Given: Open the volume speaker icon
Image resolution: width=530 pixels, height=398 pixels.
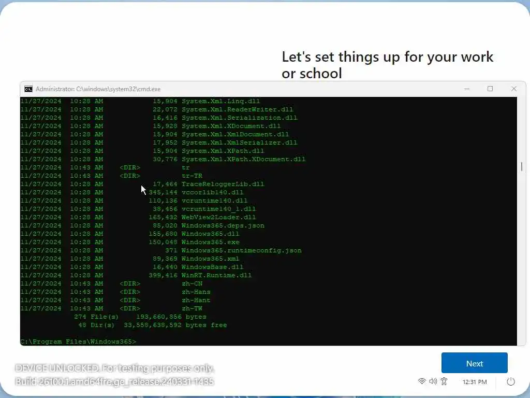Looking at the screenshot, I should tap(433, 381).
